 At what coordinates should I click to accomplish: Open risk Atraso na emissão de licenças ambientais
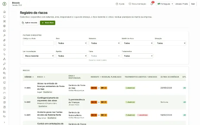tap(51, 86)
